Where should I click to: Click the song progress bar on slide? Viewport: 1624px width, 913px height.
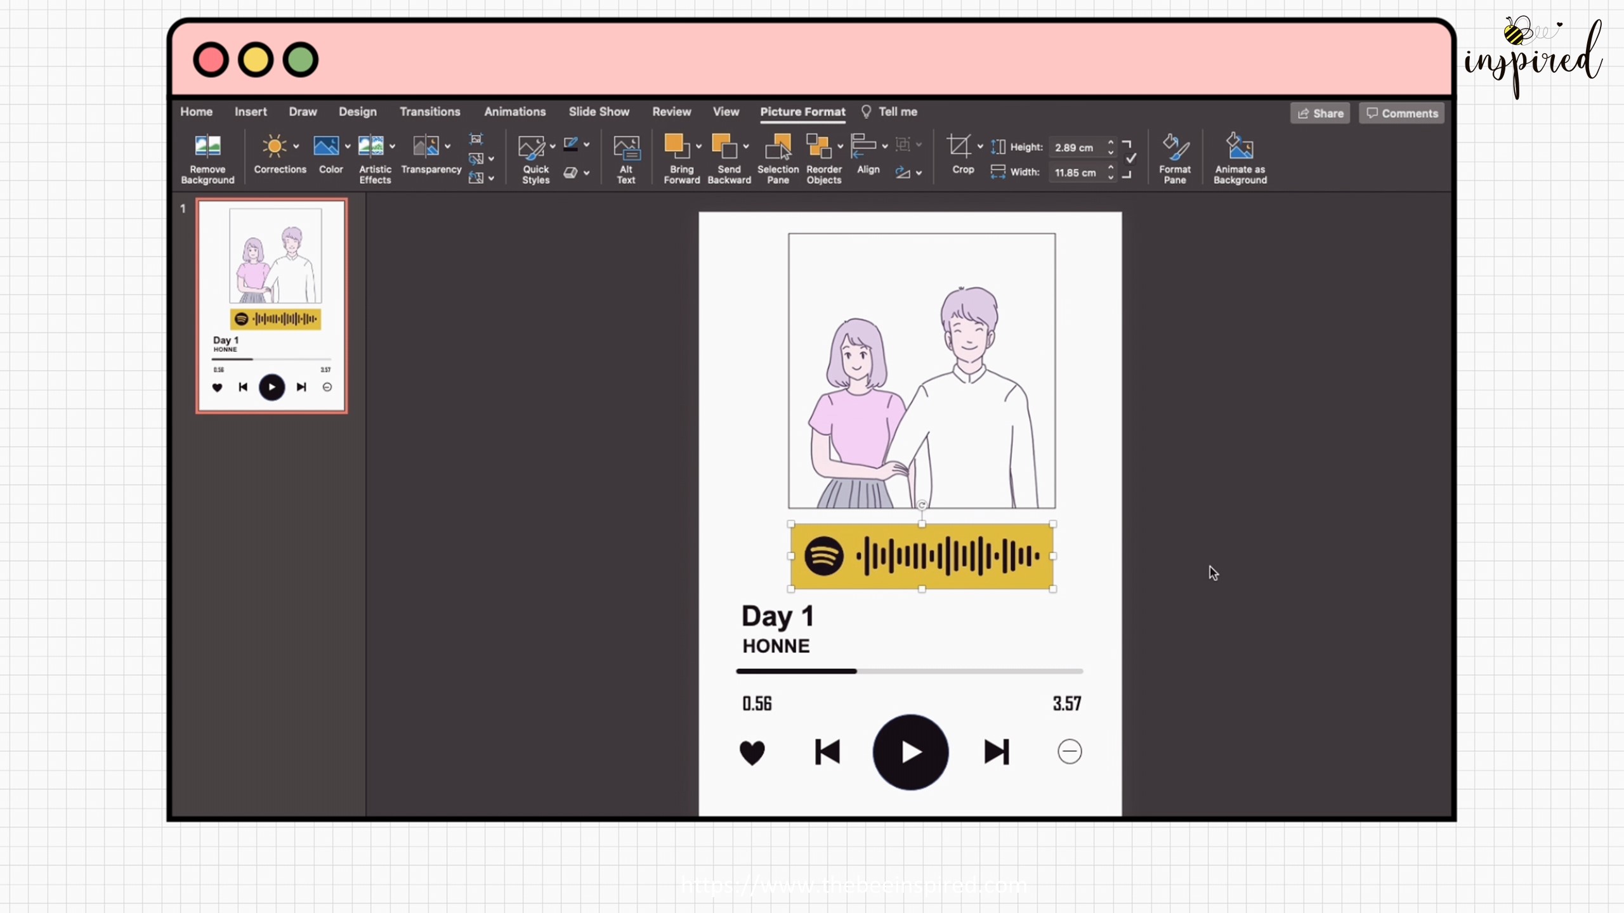[909, 671]
